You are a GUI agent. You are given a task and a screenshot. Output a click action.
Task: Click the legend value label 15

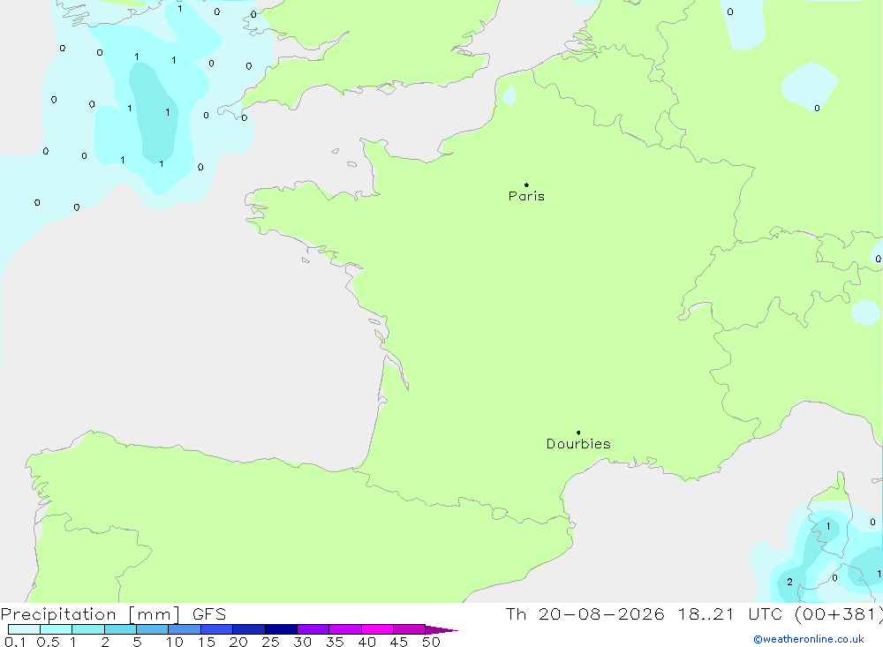tap(207, 642)
